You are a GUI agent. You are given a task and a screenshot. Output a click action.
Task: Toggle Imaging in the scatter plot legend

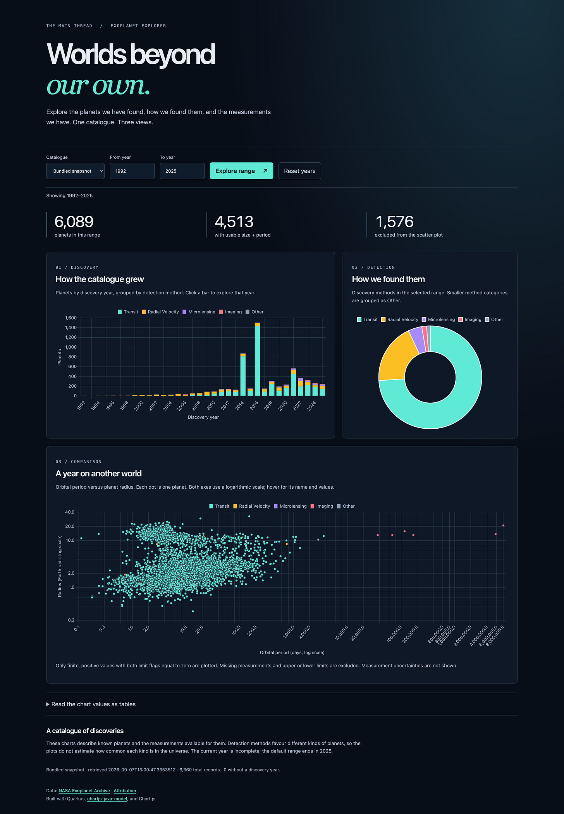[322, 506]
